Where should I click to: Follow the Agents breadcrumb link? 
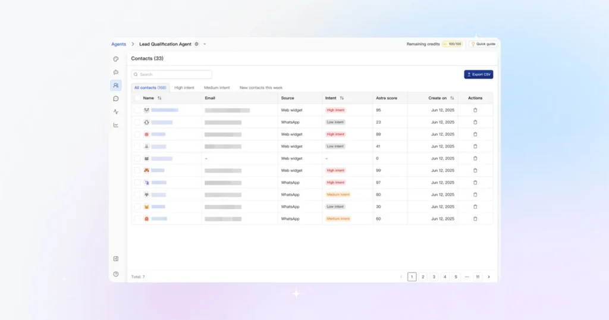(x=118, y=44)
